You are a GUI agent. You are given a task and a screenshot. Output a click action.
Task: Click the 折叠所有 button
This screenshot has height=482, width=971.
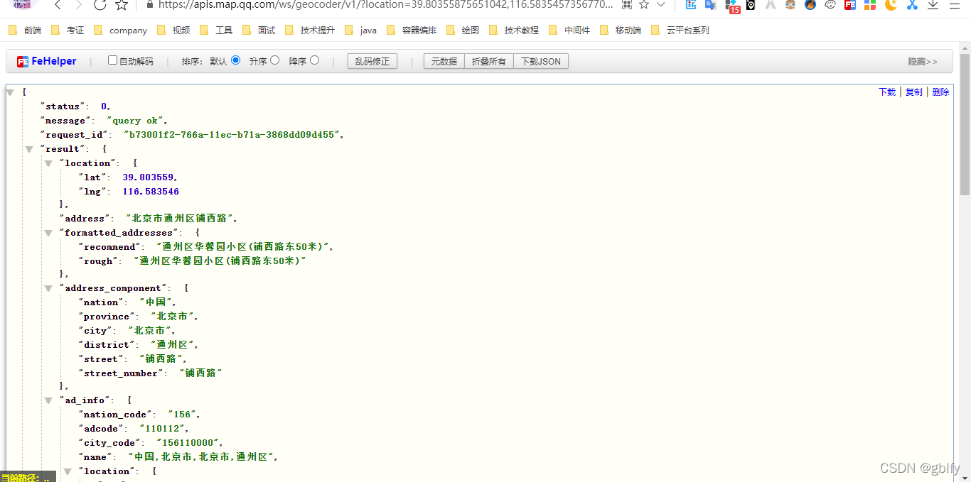coord(489,61)
